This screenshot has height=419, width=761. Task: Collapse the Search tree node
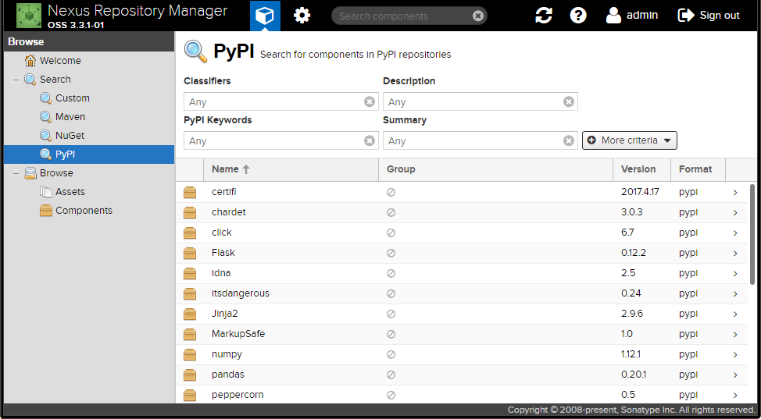(16, 80)
